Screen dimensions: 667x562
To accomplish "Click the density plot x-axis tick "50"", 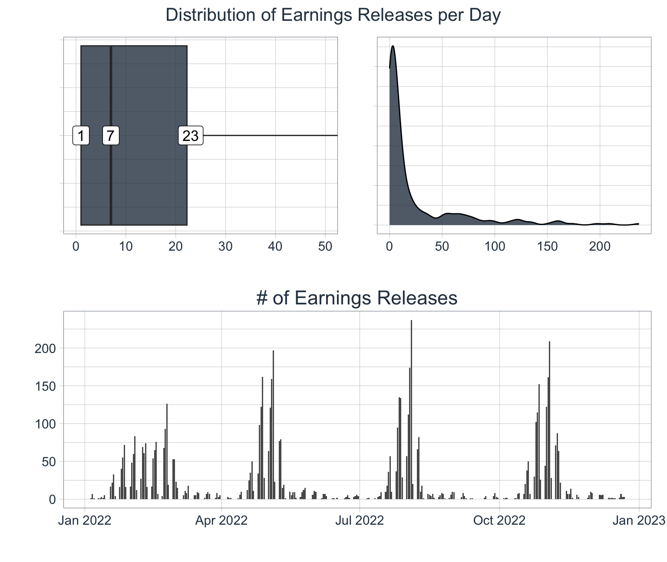I will [x=442, y=246].
